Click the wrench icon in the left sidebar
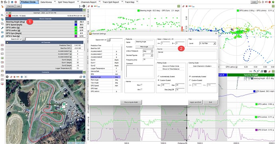This screenshot has height=144, width=275. point(2,28)
